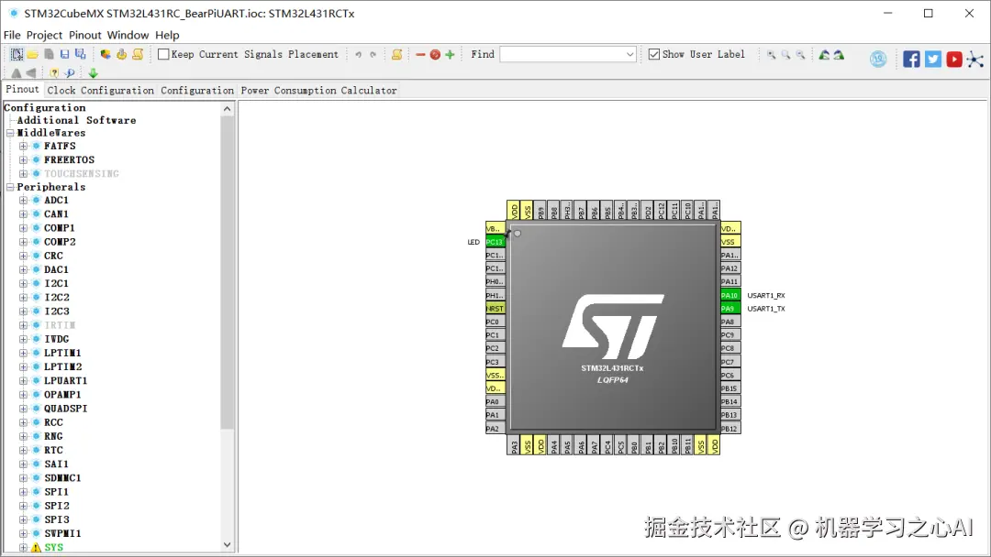Click the Redo arrow icon

click(x=373, y=55)
